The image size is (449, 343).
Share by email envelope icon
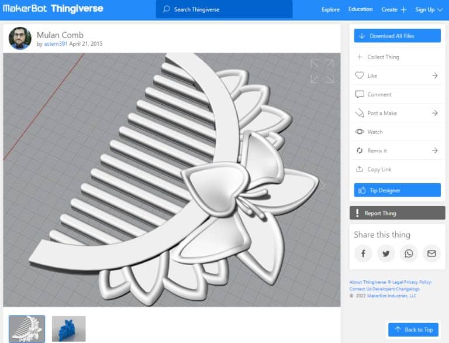tap(431, 253)
